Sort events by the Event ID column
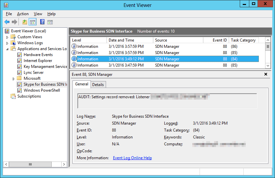The width and height of the screenshot is (275, 178). coord(216,40)
